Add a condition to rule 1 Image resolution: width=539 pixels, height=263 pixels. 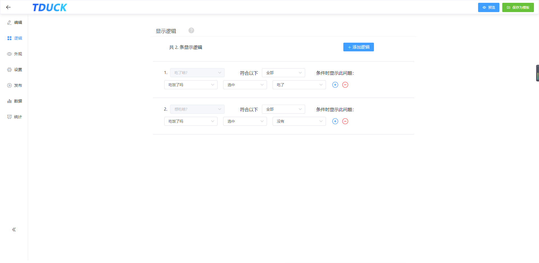pyautogui.click(x=335, y=85)
